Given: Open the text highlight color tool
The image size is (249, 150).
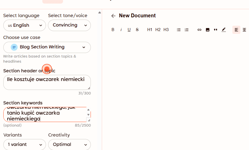Looking at the screenshot, I should (x=224, y=30).
